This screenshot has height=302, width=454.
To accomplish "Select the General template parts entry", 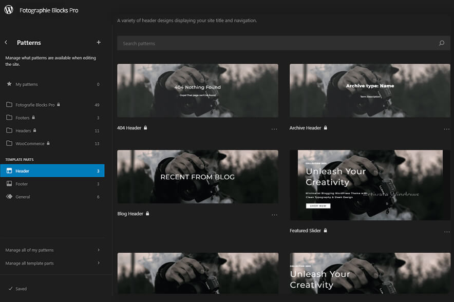I will click(24, 196).
